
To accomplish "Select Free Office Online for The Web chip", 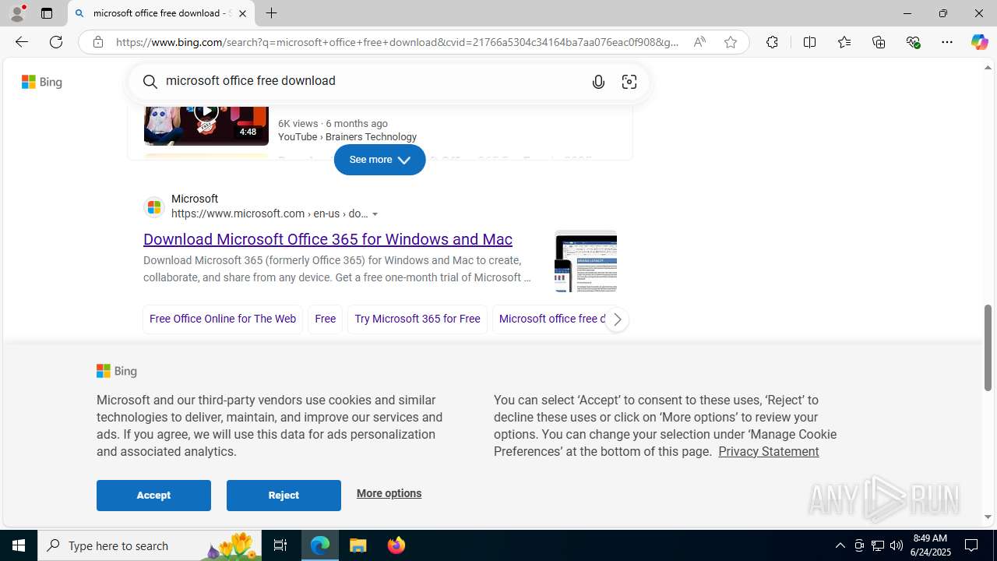I will pyautogui.click(x=223, y=319).
